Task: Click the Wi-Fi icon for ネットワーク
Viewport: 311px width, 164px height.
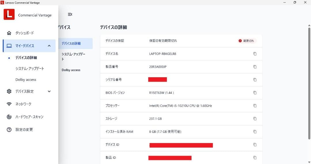Action: tap(9, 104)
